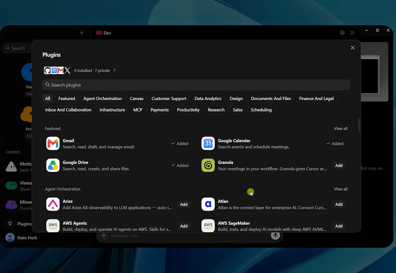Click the Plugins dialog vertical scrollbar
396x273 pixels.
pos(359,125)
